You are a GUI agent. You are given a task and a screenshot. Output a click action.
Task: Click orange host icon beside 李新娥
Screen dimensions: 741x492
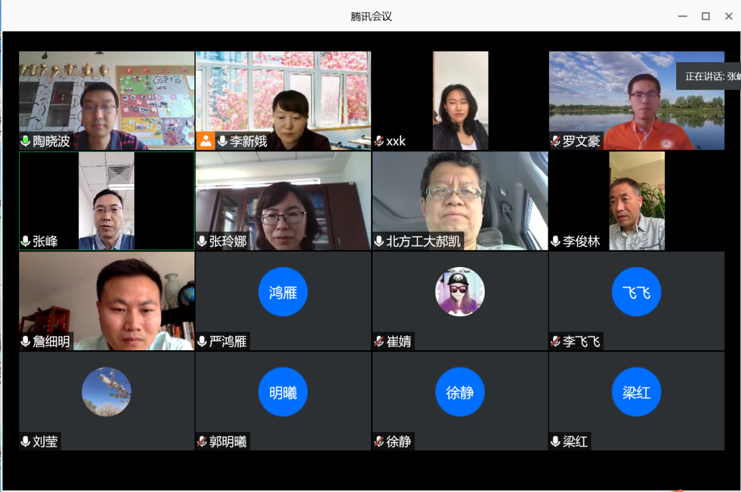(x=206, y=141)
